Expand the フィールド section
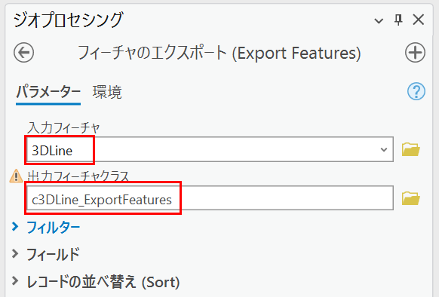 (x=15, y=254)
